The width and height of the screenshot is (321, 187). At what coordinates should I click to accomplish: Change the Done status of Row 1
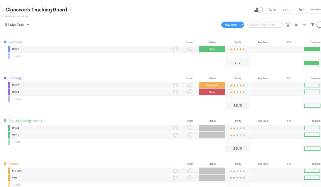[x=212, y=49]
